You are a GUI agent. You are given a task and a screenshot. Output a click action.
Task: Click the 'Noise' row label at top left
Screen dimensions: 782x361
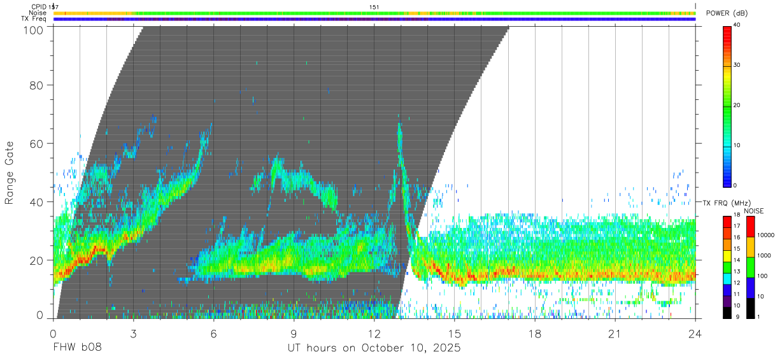tap(38, 13)
